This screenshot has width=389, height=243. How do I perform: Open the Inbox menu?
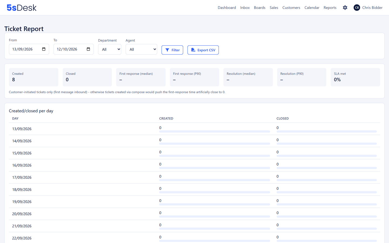pos(245,8)
